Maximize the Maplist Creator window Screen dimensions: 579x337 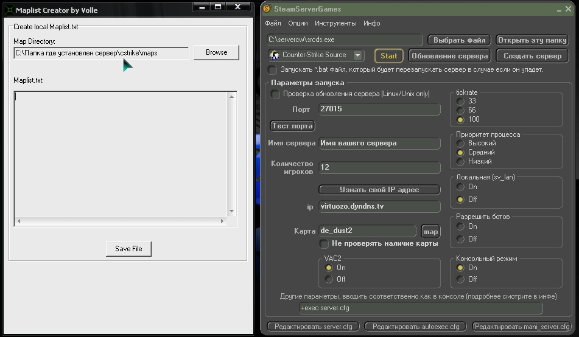click(218, 7)
